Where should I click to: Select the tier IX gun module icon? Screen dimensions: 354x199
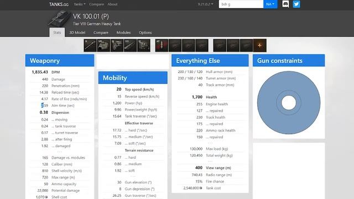(90, 45)
